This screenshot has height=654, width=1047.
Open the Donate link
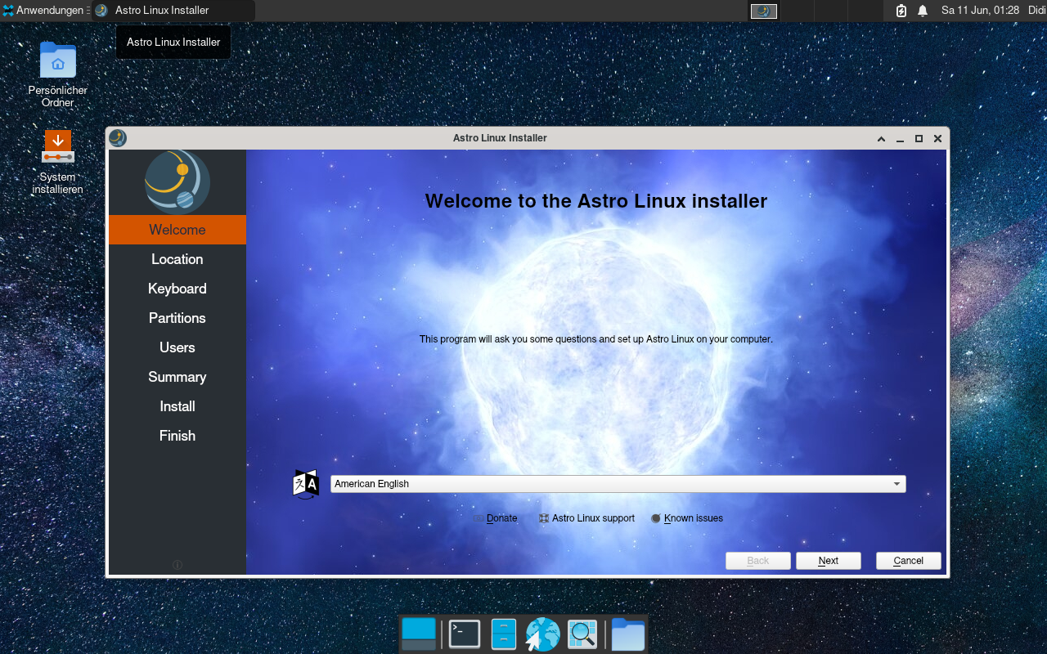tap(501, 518)
